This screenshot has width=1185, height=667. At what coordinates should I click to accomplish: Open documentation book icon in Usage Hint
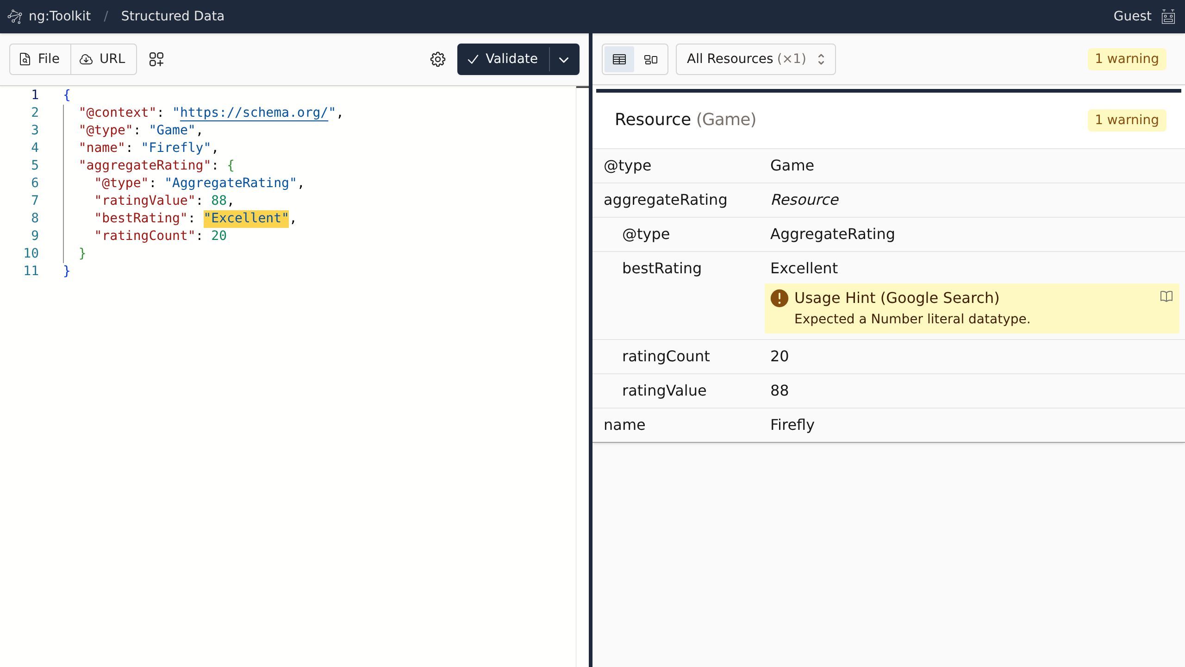tap(1166, 296)
